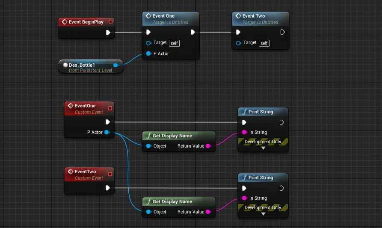The height and width of the screenshot is (228, 382).
Task: Click the Event One node's exec input pin
Action: (148, 32)
